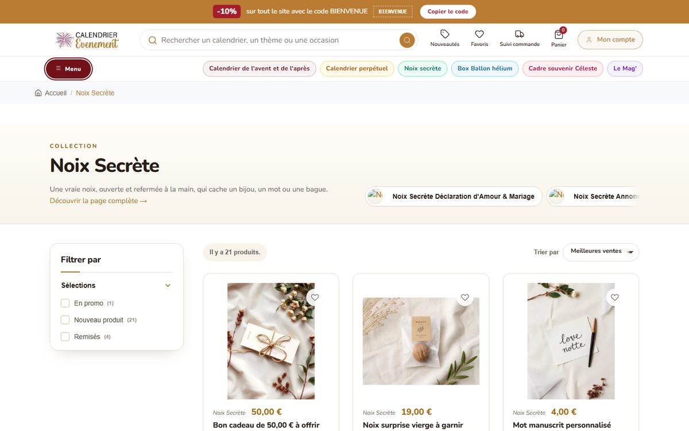Open Mon compte button
689x431 pixels.
click(610, 40)
